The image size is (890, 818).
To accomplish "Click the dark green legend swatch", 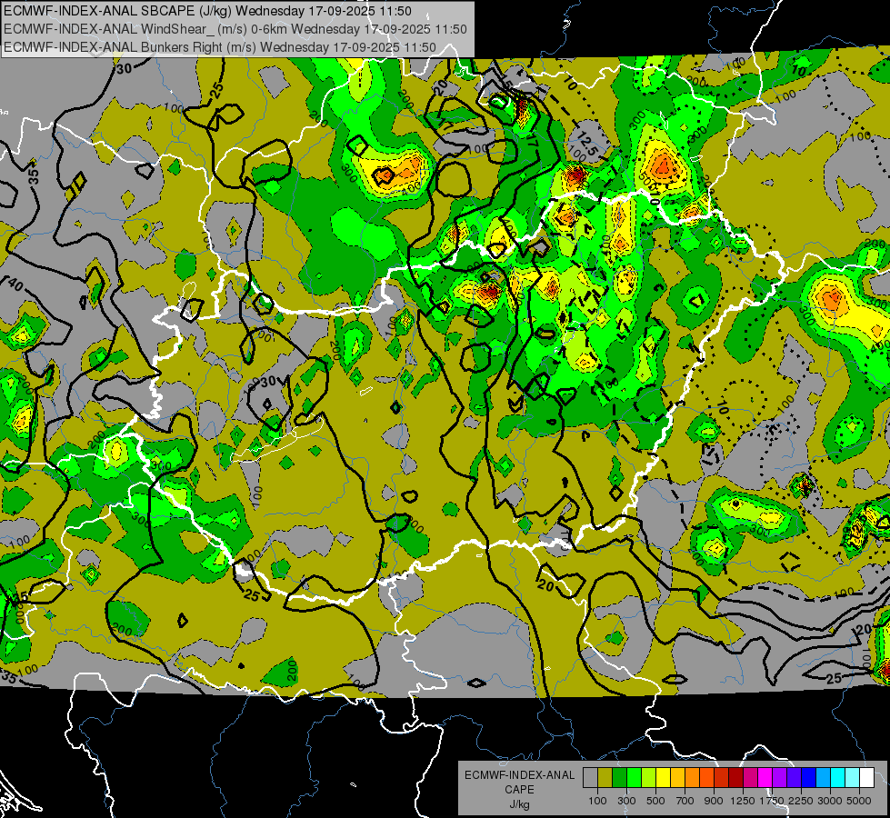I will pos(619,777).
